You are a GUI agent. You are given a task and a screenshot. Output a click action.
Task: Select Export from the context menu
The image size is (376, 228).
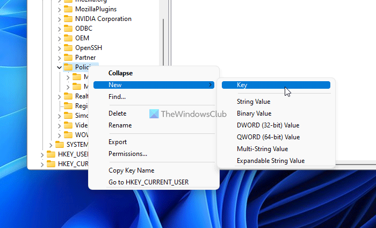[x=154, y=142]
